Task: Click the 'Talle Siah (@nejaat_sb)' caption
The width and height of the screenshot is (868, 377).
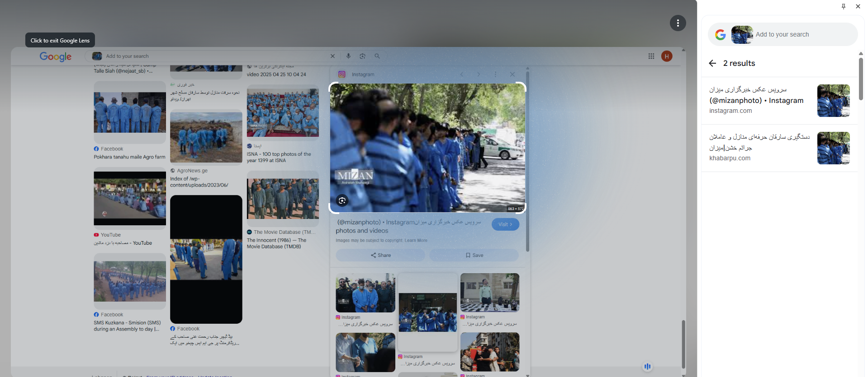Action: (123, 71)
